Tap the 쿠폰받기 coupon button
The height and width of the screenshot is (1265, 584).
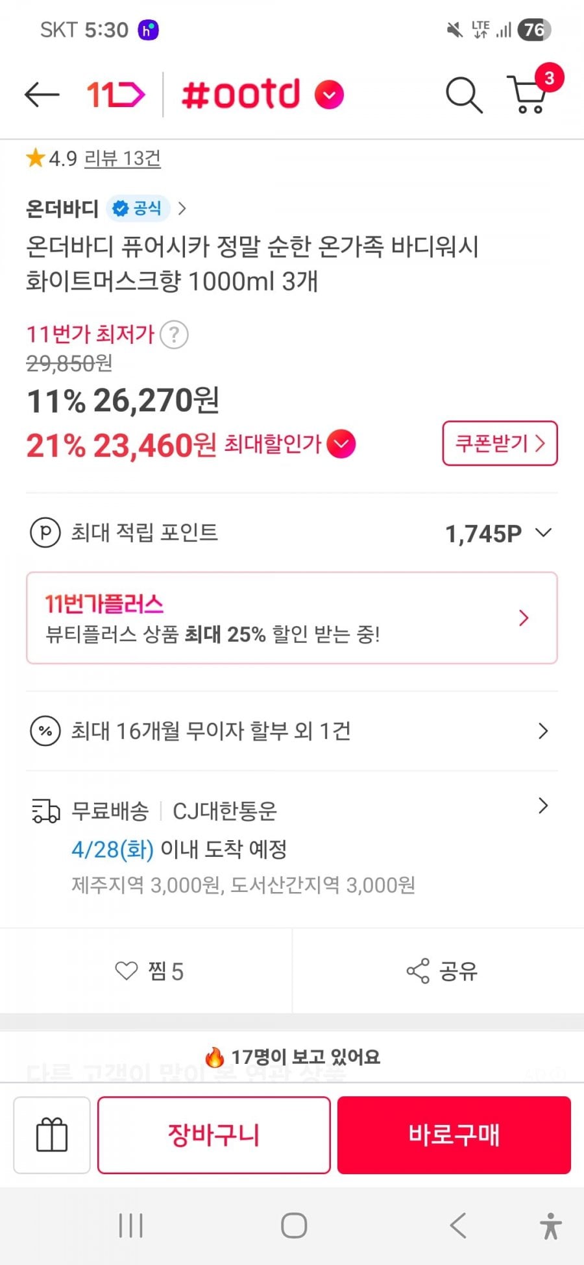[500, 444]
